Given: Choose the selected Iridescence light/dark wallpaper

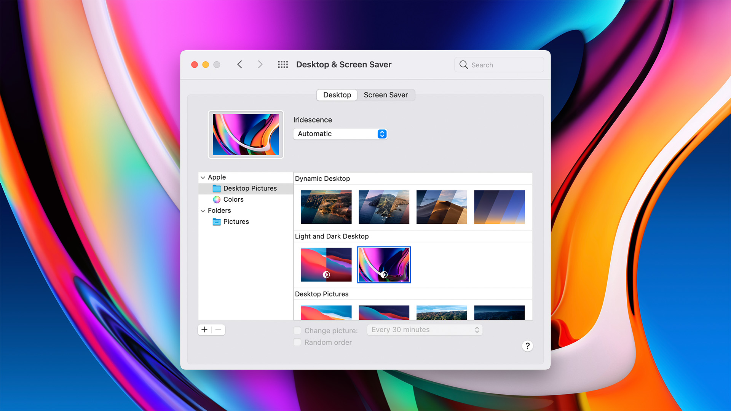Looking at the screenshot, I should pos(384,264).
